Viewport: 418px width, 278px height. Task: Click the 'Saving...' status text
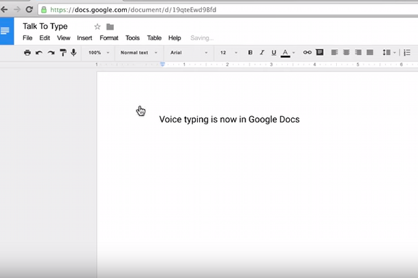pyautogui.click(x=202, y=38)
